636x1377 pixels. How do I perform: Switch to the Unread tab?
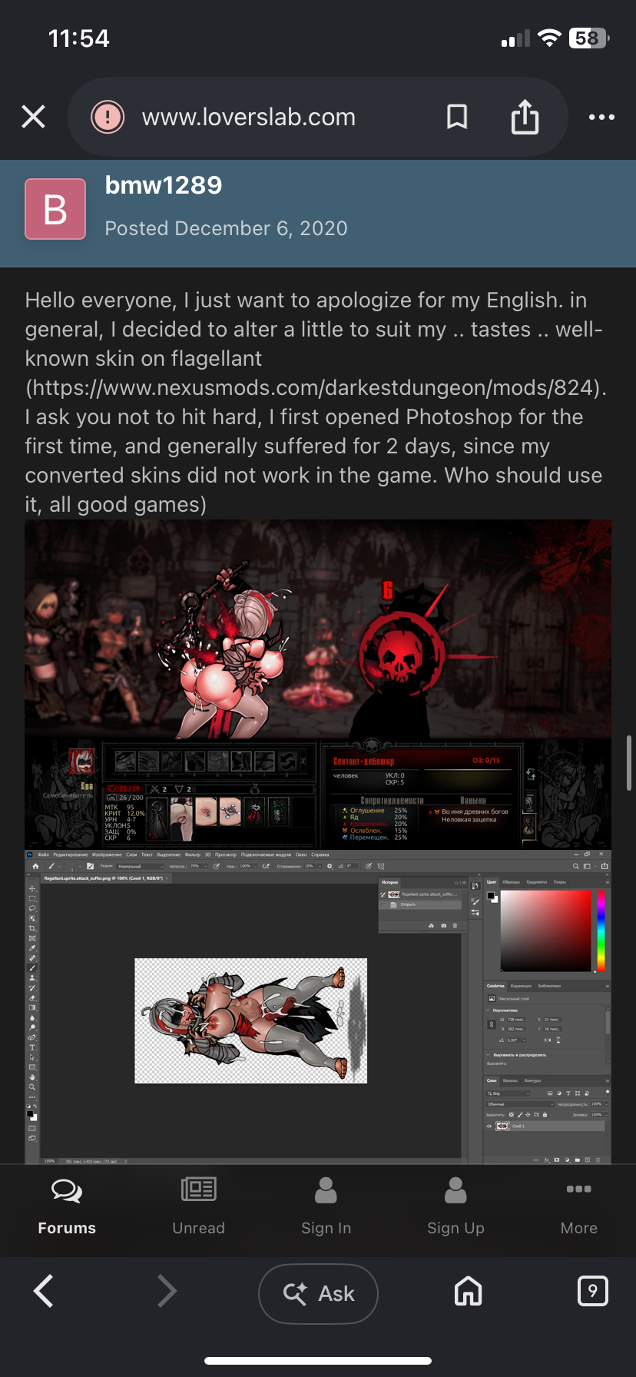click(x=198, y=1206)
